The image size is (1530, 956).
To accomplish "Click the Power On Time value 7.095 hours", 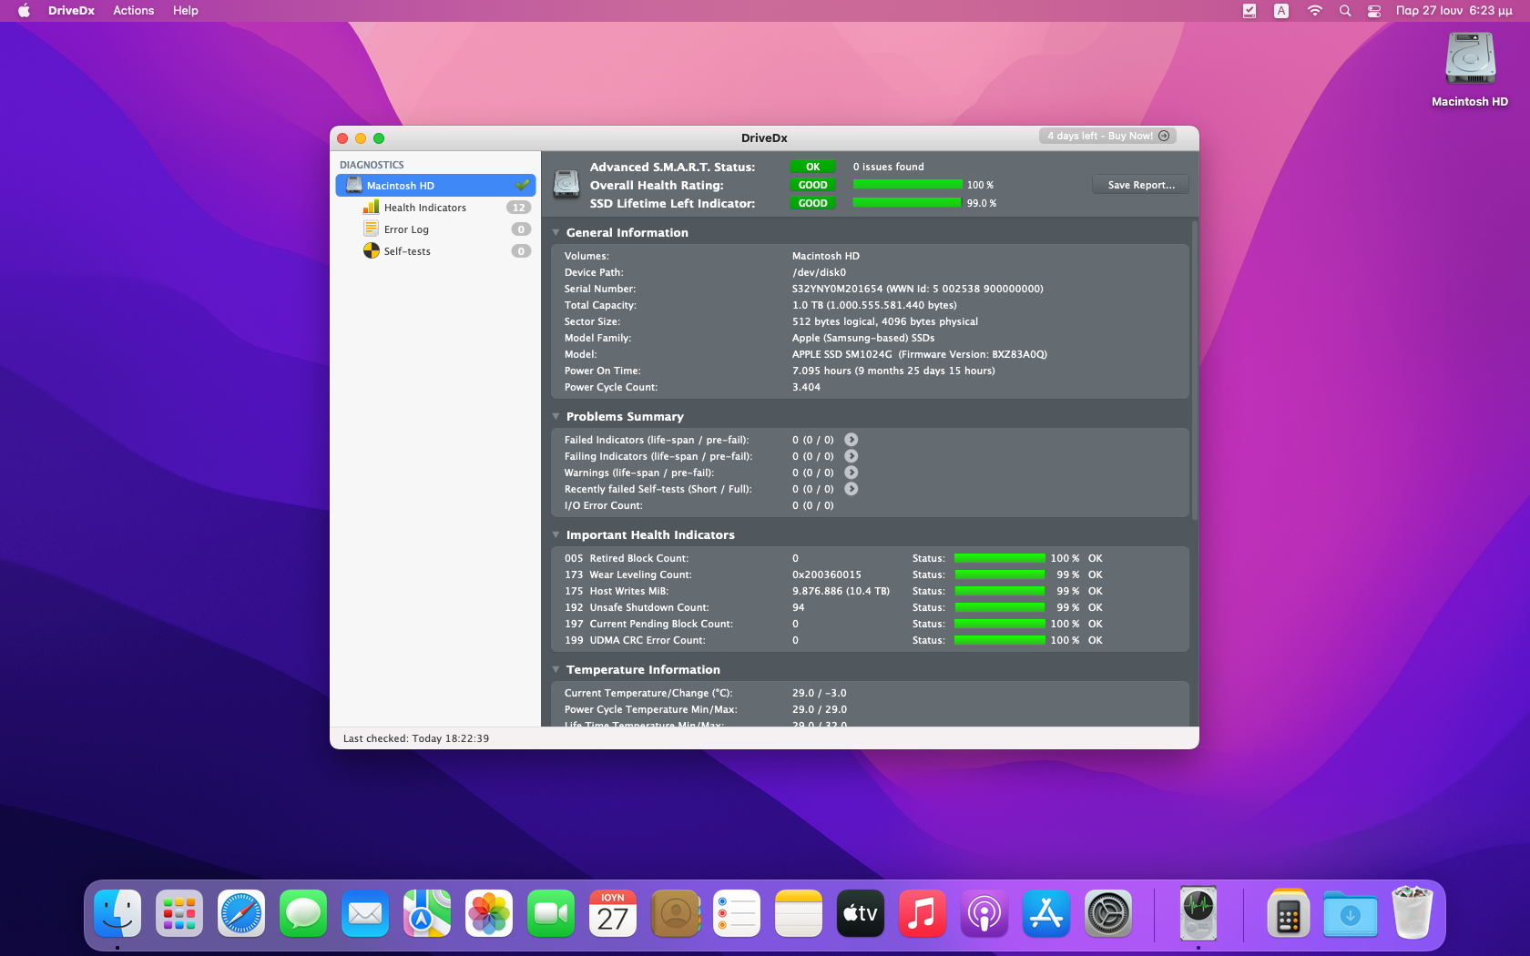I will 821,371.
